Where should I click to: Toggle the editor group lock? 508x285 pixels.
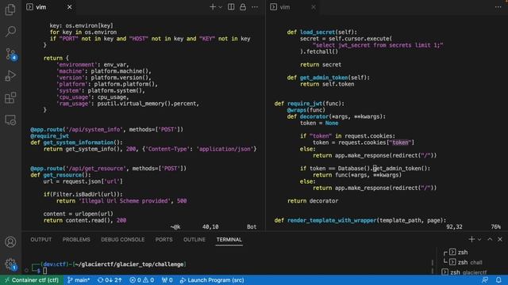click(243, 7)
